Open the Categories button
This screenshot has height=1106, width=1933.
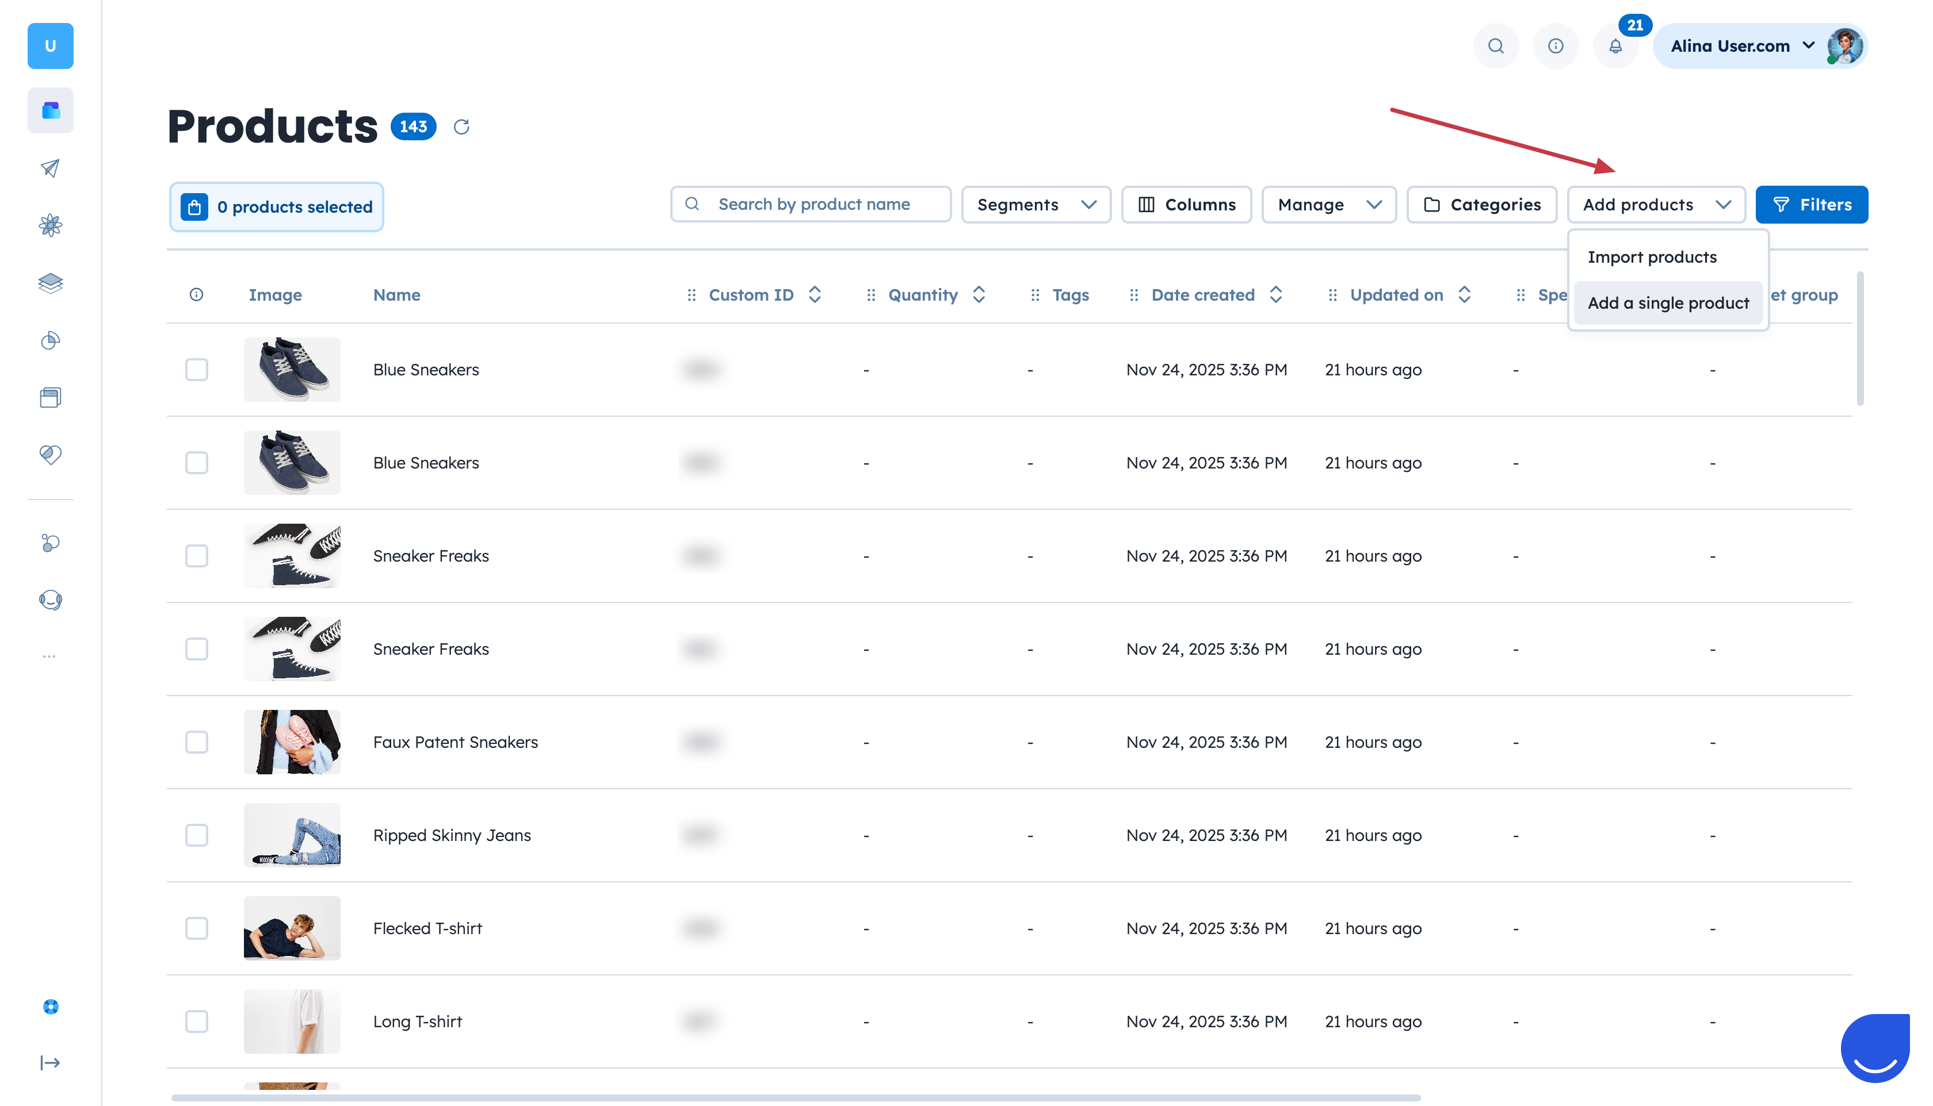pos(1481,205)
